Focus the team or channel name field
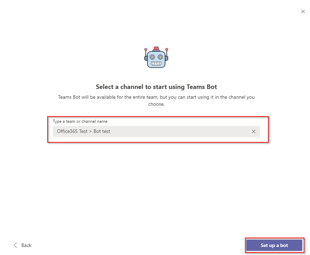This screenshot has width=310, height=255. (156, 132)
